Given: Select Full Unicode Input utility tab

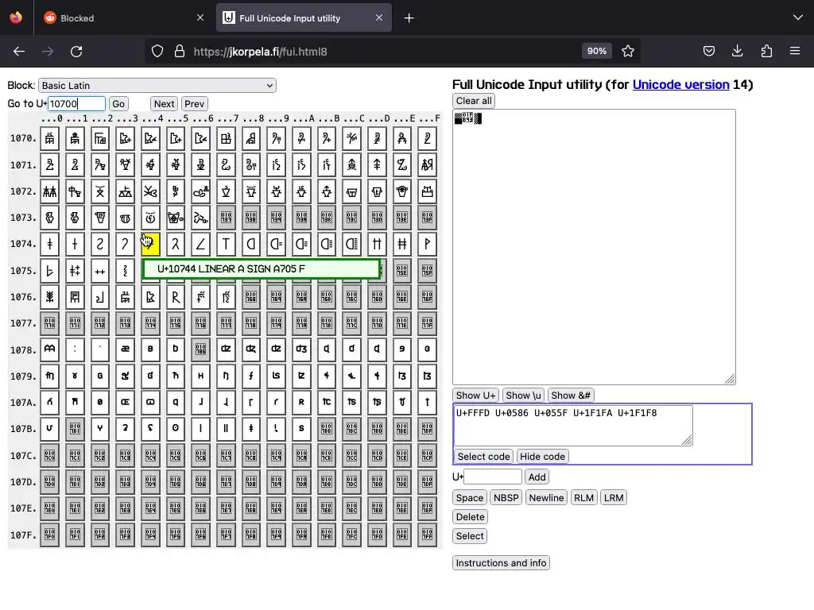Looking at the screenshot, I should point(304,18).
